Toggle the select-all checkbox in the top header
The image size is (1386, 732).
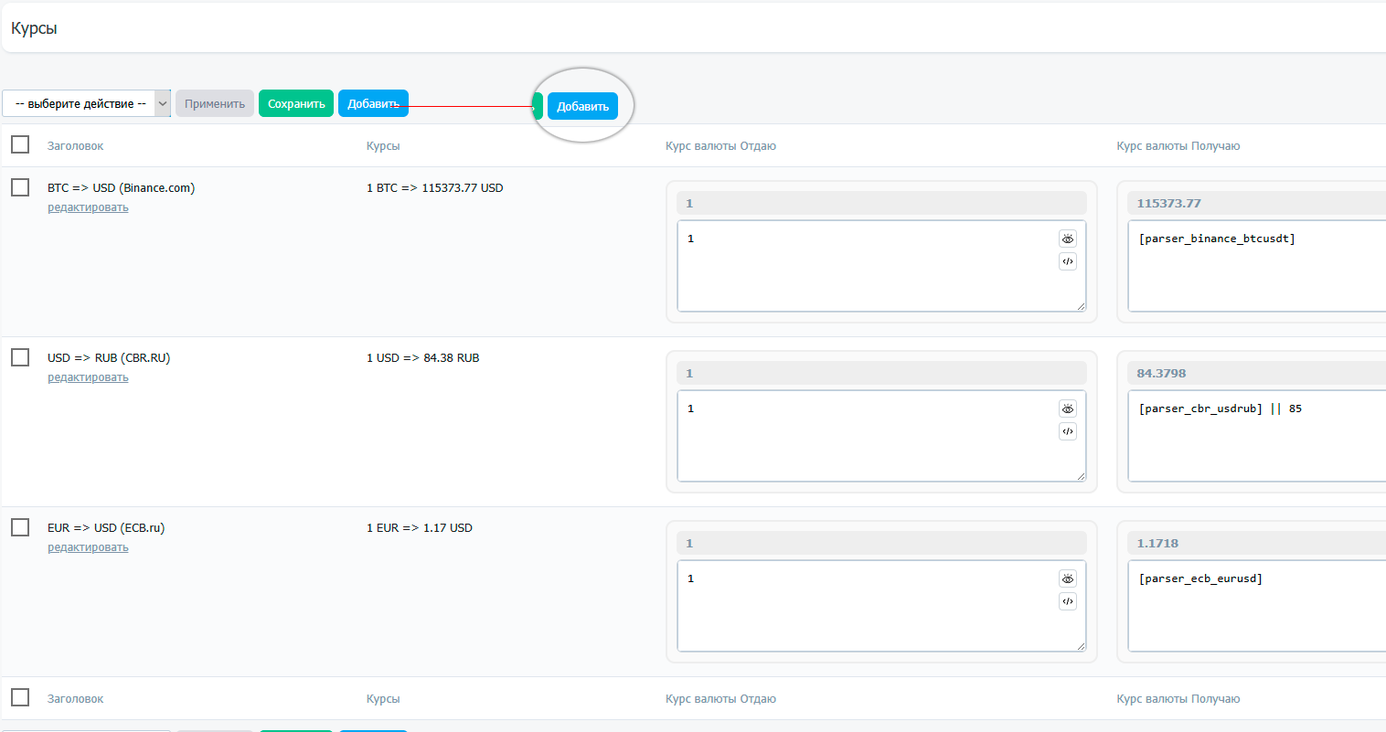(x=20, y=144)
